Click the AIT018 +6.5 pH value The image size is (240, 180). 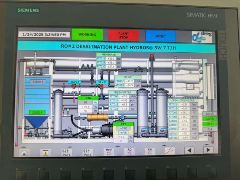coord(124,104)
